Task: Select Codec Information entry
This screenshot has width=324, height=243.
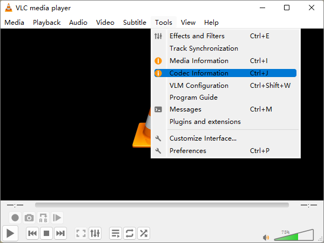Action: pyautogui.click(x=225, y=73)
